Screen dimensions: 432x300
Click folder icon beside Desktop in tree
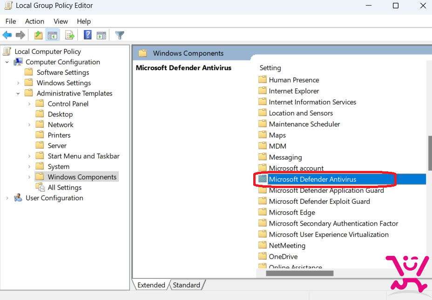[40, 114]
